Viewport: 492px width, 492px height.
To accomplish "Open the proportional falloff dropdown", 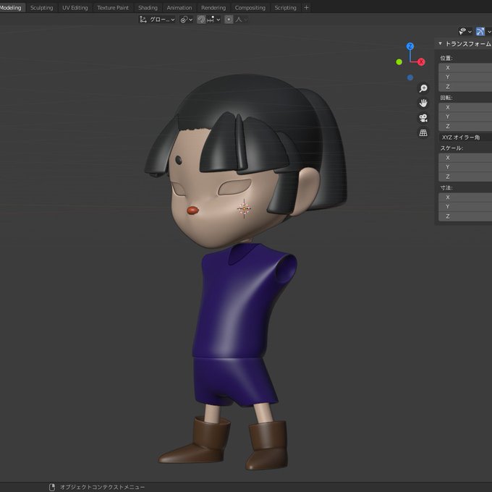I will pos(241,20).
